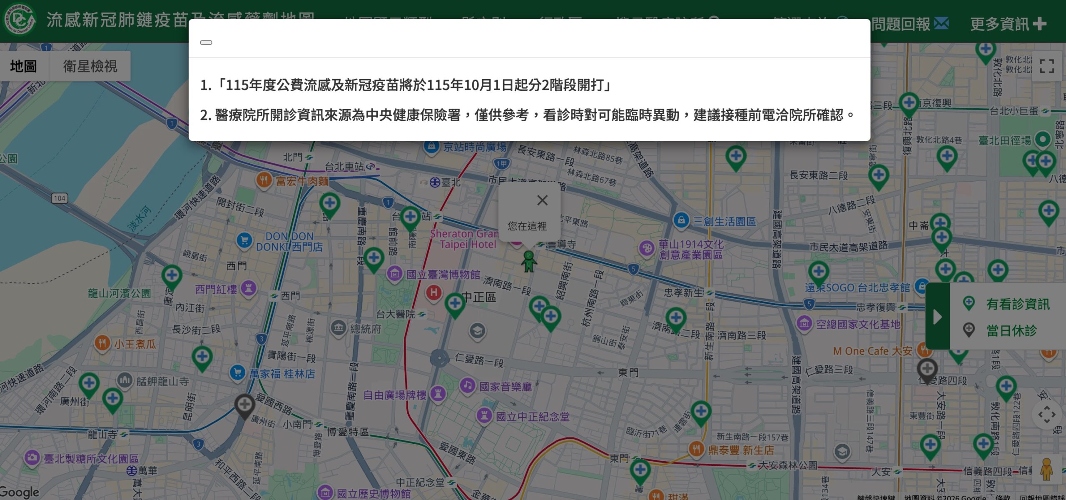Switch to the 地圖 map view
The image size is (1066, 500).
coord(24,66)
